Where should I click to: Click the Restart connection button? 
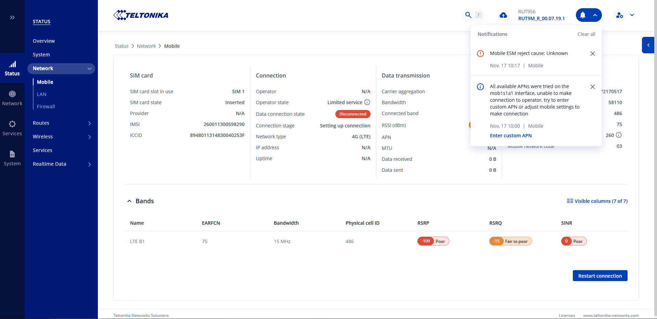(600, 276)
